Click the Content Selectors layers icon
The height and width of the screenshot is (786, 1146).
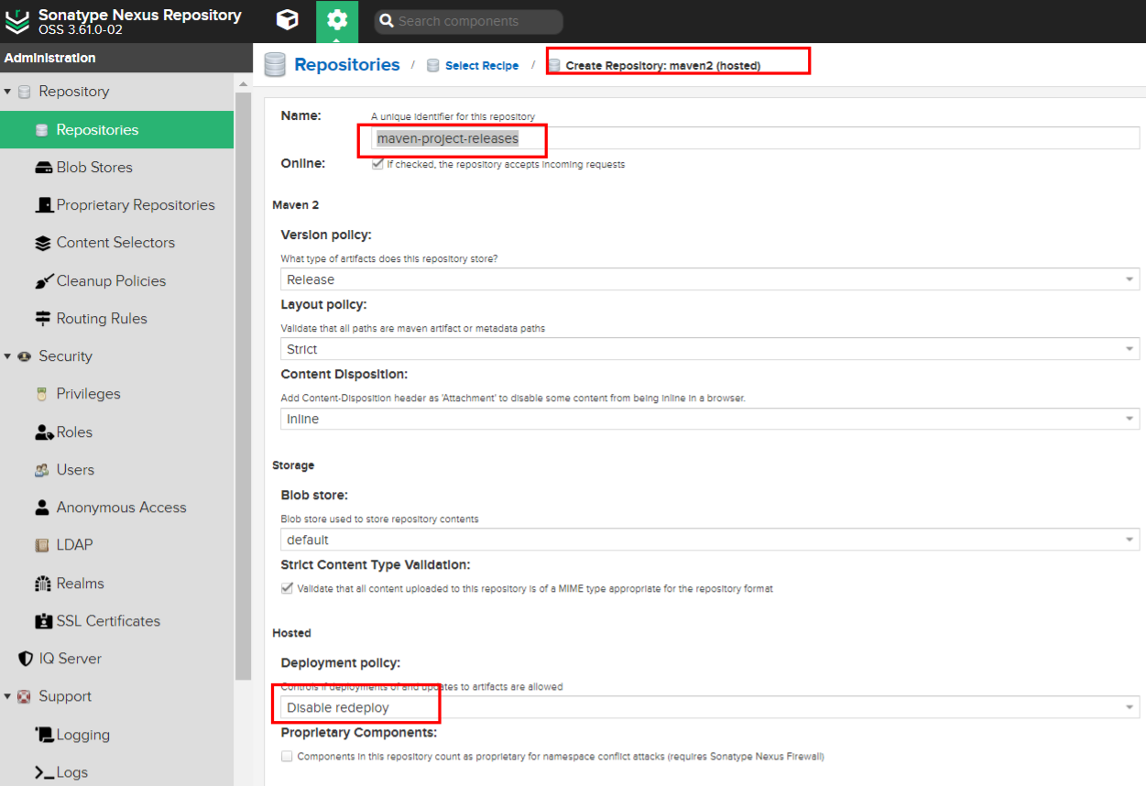click(x=42, y=243)
